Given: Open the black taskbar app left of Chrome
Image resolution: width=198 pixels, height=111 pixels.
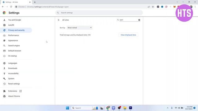Looking at the screenshot, I should tap(102, 108).
